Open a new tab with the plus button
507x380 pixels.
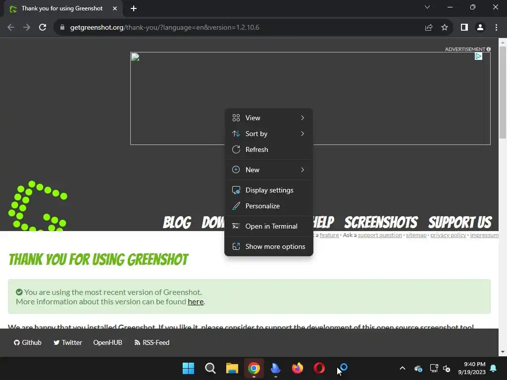click(134, 8)
